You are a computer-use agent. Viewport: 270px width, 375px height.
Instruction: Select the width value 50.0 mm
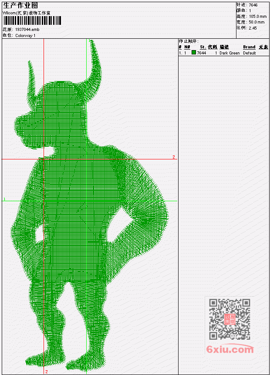[256, 22]
